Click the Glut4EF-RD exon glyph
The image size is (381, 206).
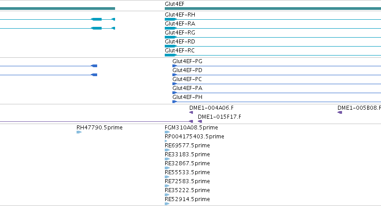(x=171, y=46)
